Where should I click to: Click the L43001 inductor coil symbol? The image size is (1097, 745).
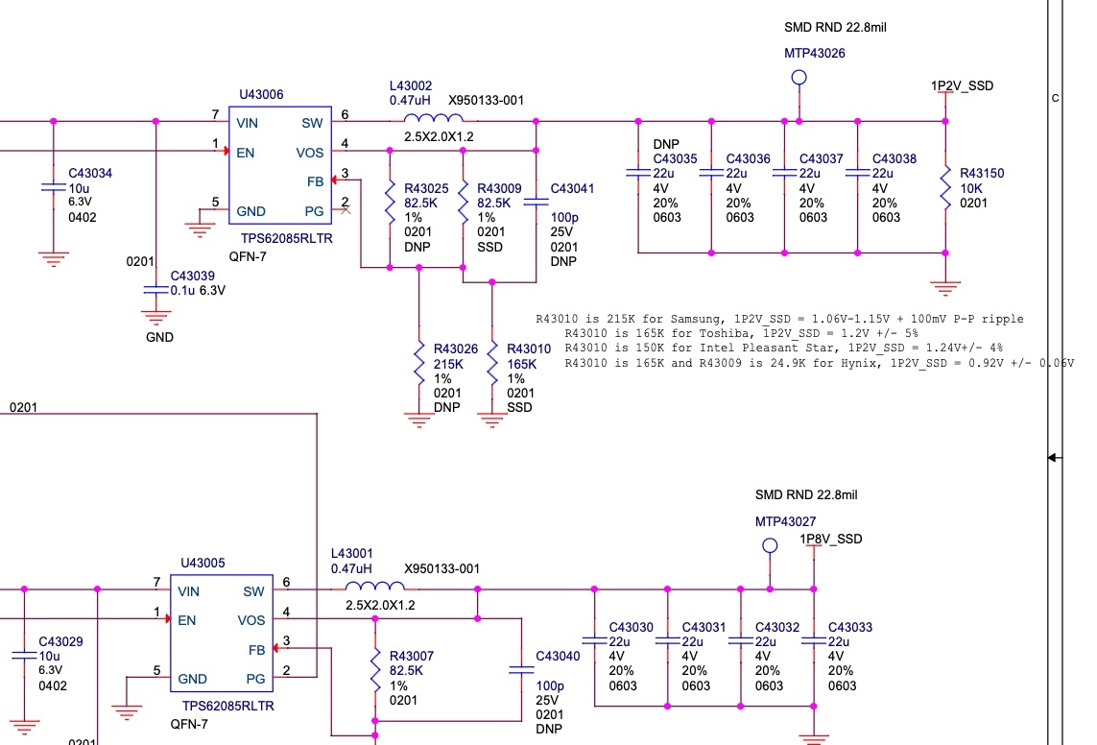tap(374, 587)
